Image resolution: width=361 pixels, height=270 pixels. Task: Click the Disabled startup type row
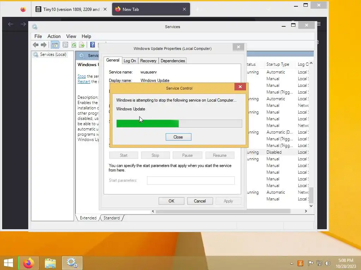click(x=274, y=152)
